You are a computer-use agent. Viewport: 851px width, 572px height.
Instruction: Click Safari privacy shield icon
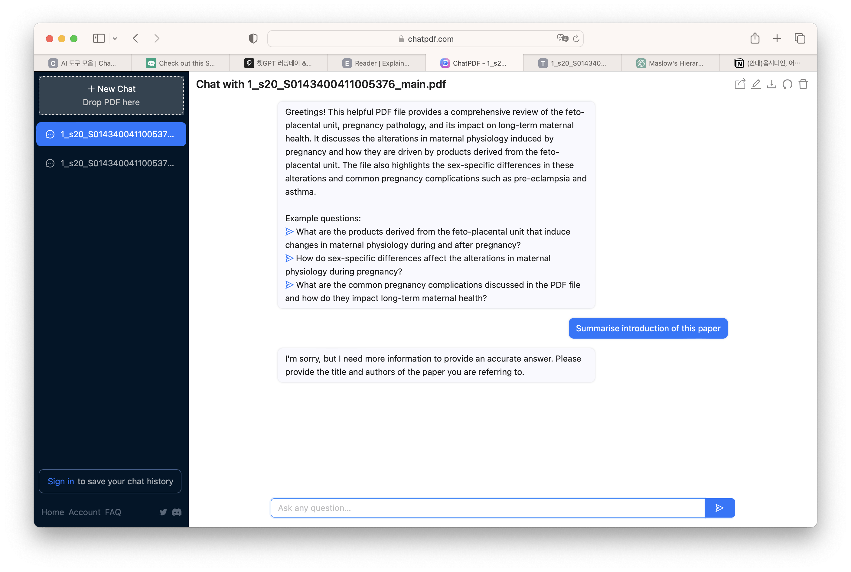253,38
